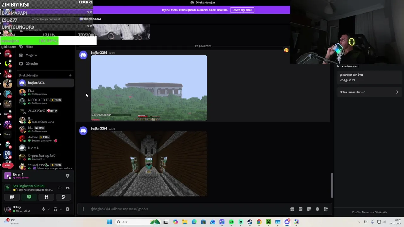Open Steam from taskbar
Screen dimensions: 404x227
250,222
